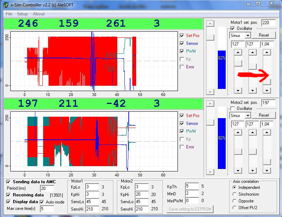282x217 pixels.
Task: Click down arrow of Motor2 second oscillator slider
Action: (x=252, y=170)
